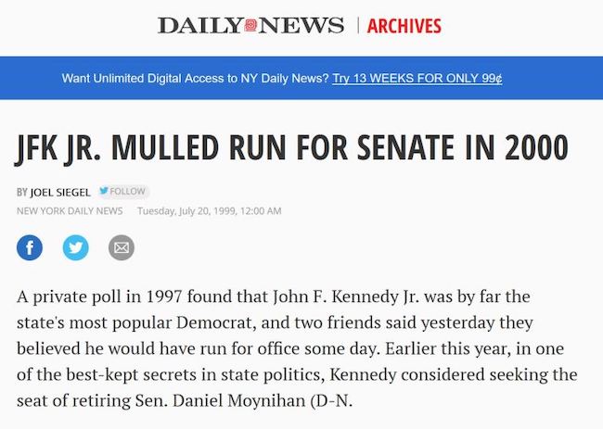The width and height of the screenshot is (603, 429).
Task: Click the 'BY' label before author name
Action: click(x=22, y=192)
